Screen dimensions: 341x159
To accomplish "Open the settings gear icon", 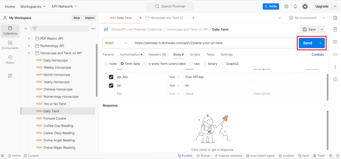I will (286, 6).
